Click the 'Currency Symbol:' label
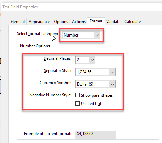Screen dimensions: 162x143 click(56, 83)
